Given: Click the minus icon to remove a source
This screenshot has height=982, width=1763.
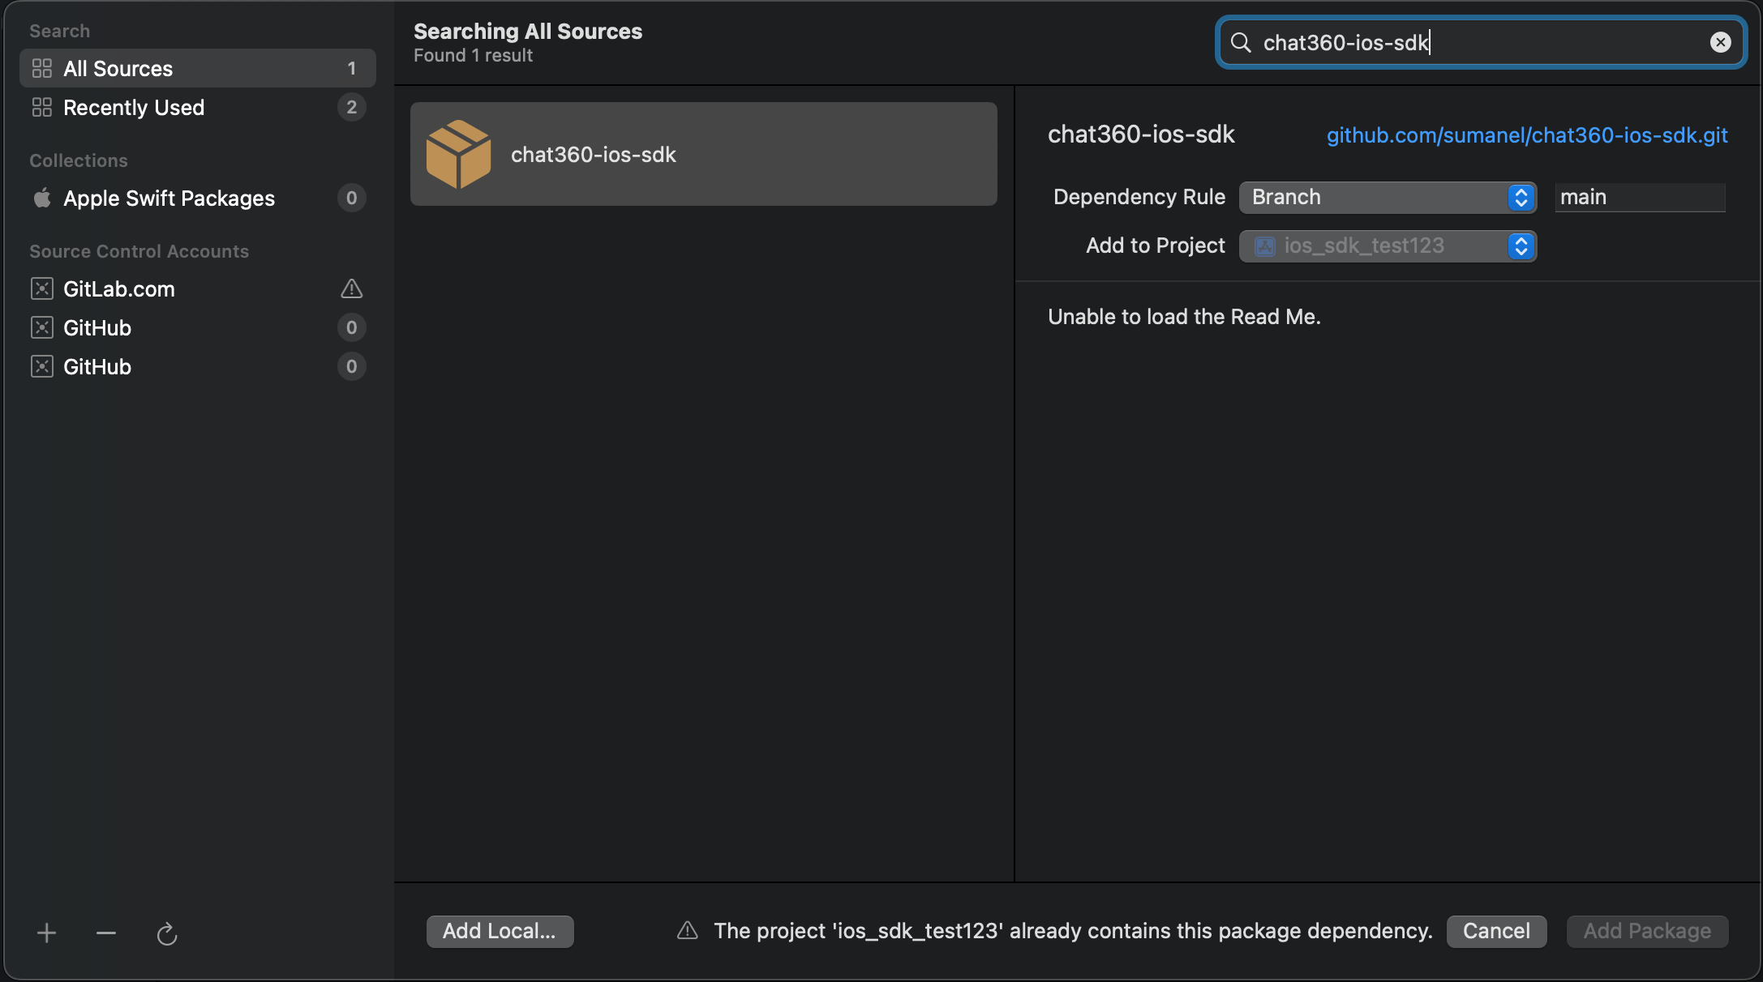Looking at the screenshot, I should coord(106,933).
